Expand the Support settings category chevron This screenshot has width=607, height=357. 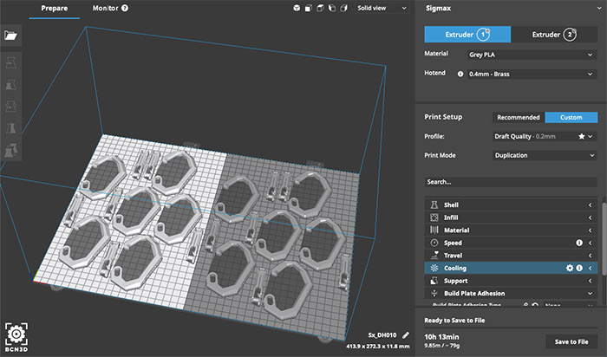coord(591,281)
